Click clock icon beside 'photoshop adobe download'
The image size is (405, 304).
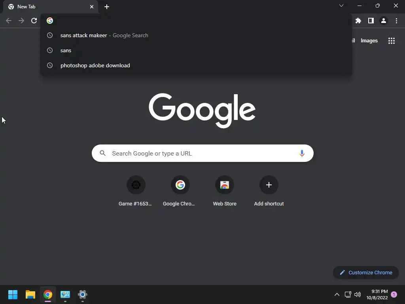pyautogui.click(x=50, y=65)
